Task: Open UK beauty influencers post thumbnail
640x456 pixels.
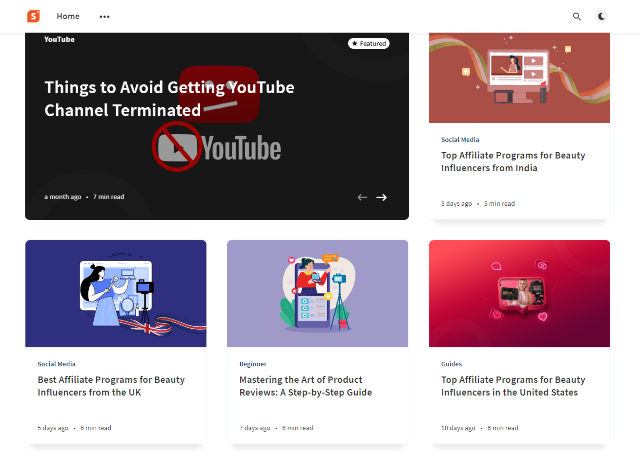Action: pos(116,293)
